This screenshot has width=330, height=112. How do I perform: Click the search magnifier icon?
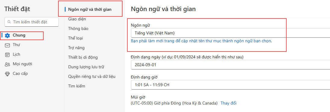(x=9, y=22)
